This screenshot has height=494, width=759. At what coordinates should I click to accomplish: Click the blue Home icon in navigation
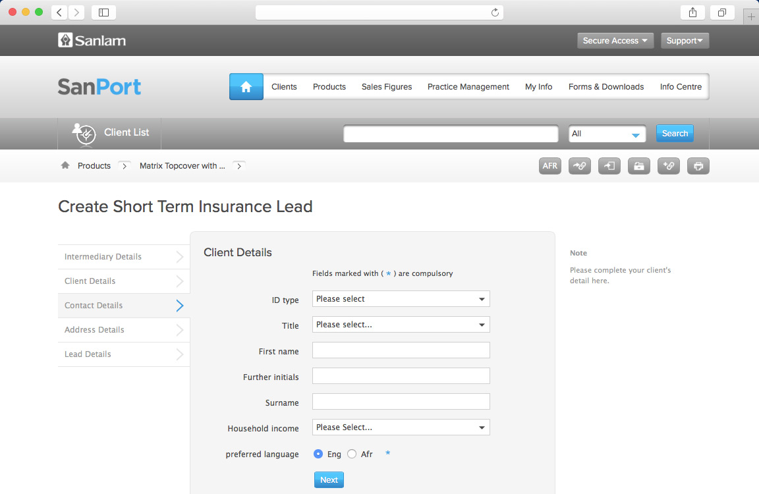click(246, 87)
